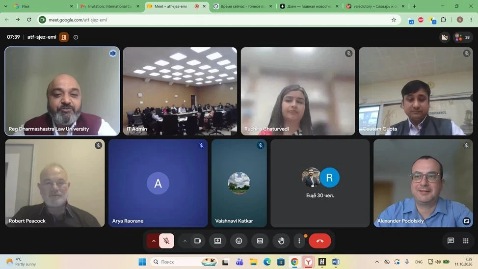The height and width of the screenshot is (269, 478).
Task: Start presenting your screen
Action: 218,241
